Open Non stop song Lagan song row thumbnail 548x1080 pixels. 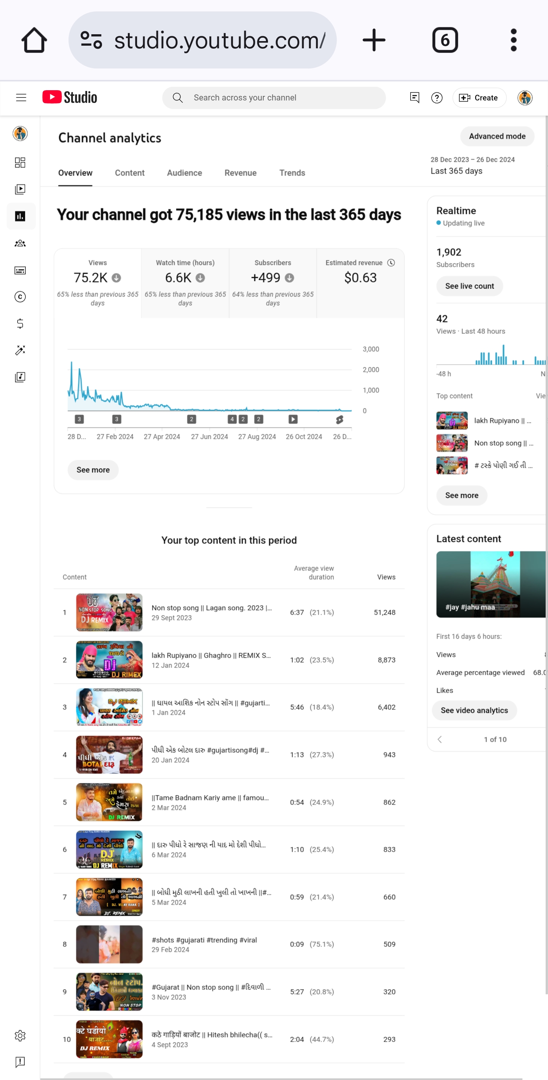pos(109,612)
